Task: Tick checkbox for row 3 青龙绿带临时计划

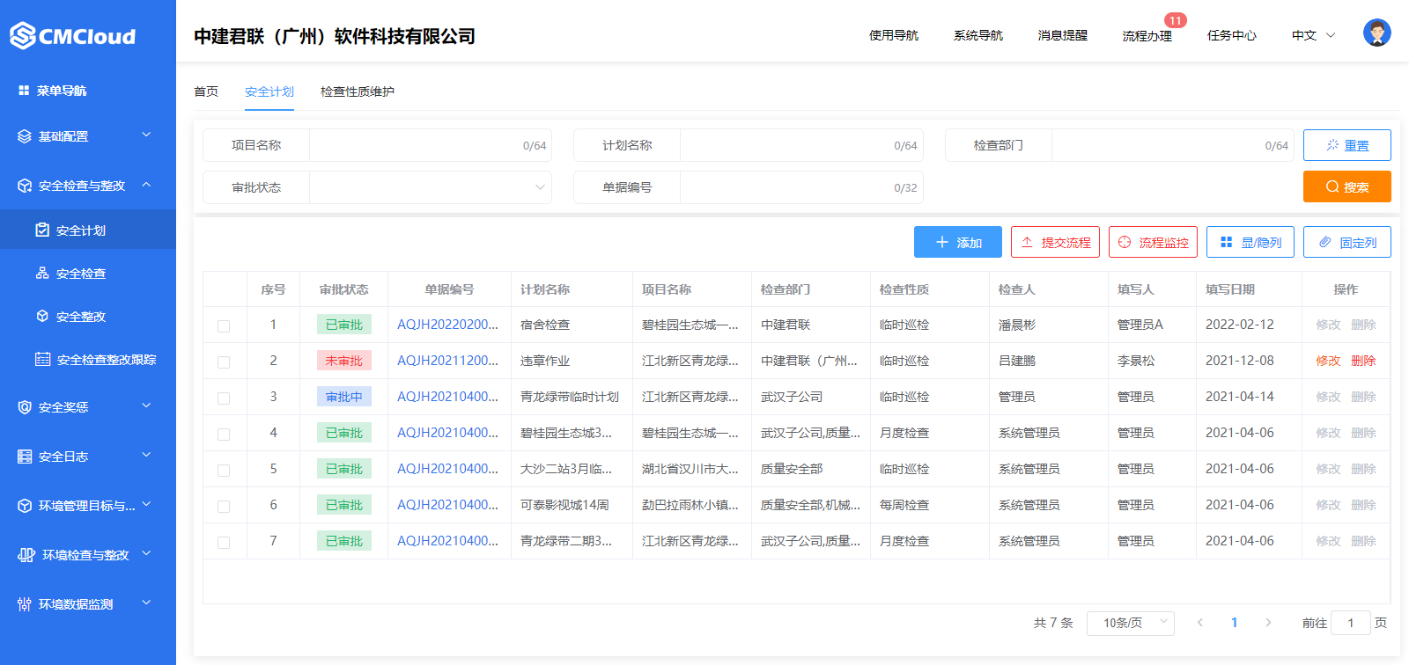Action: tap(224, 398)
